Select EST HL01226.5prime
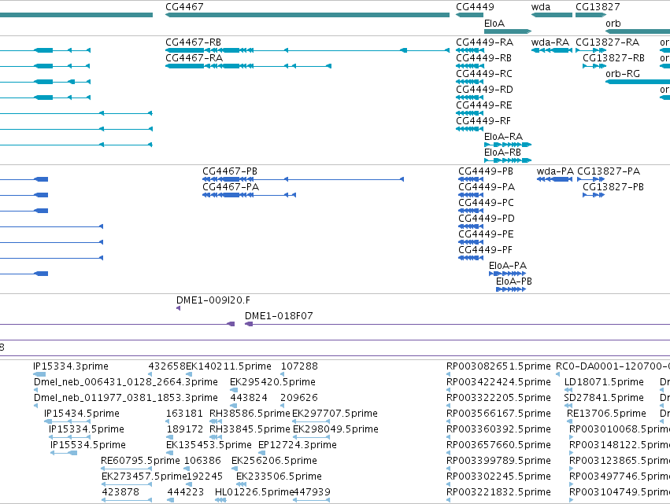 (220, 500)
